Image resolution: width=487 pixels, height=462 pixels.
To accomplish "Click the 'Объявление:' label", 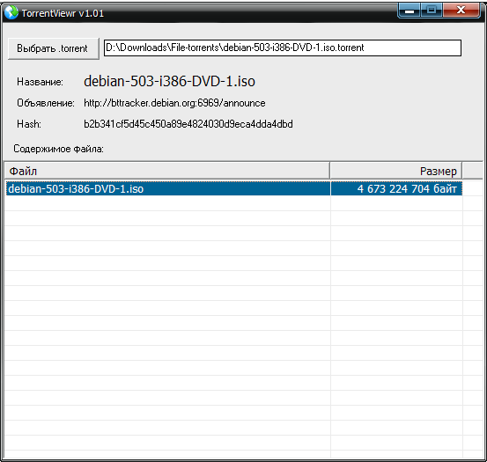I will tap(46, 103).
